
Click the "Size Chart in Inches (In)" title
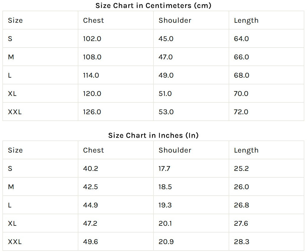point(153,135)
